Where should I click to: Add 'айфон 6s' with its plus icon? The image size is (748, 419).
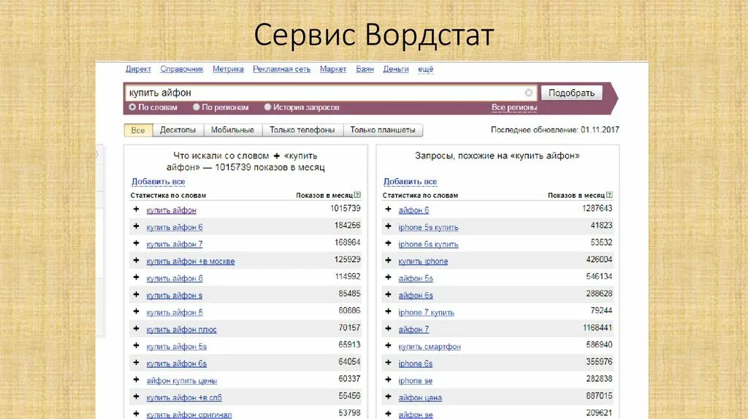(389, 295)
